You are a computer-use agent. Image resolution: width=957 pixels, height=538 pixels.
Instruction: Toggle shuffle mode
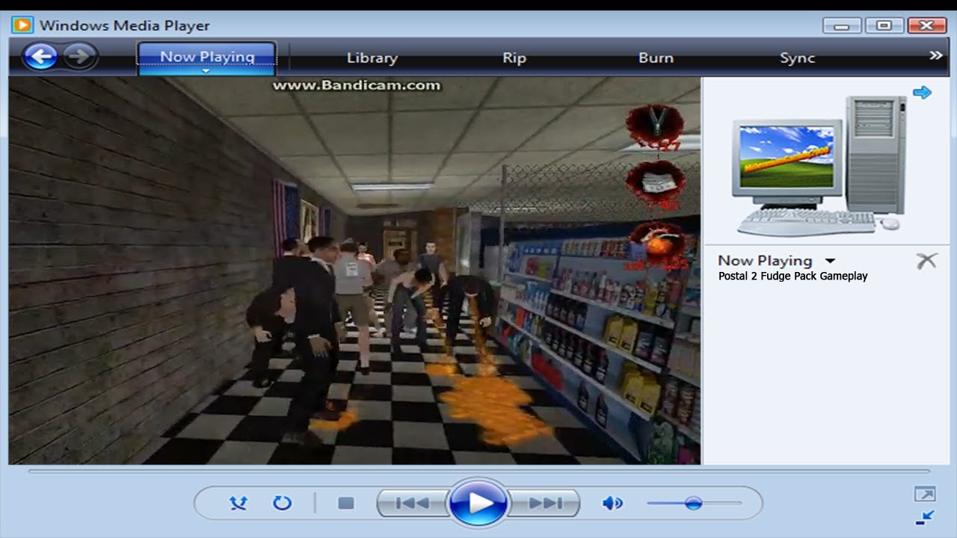(x=238, y=503)
